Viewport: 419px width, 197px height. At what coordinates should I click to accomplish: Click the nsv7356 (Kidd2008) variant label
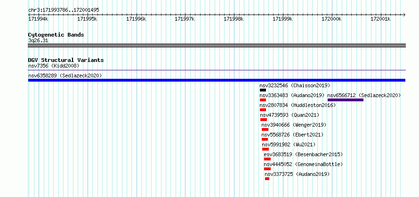(54, 66)
